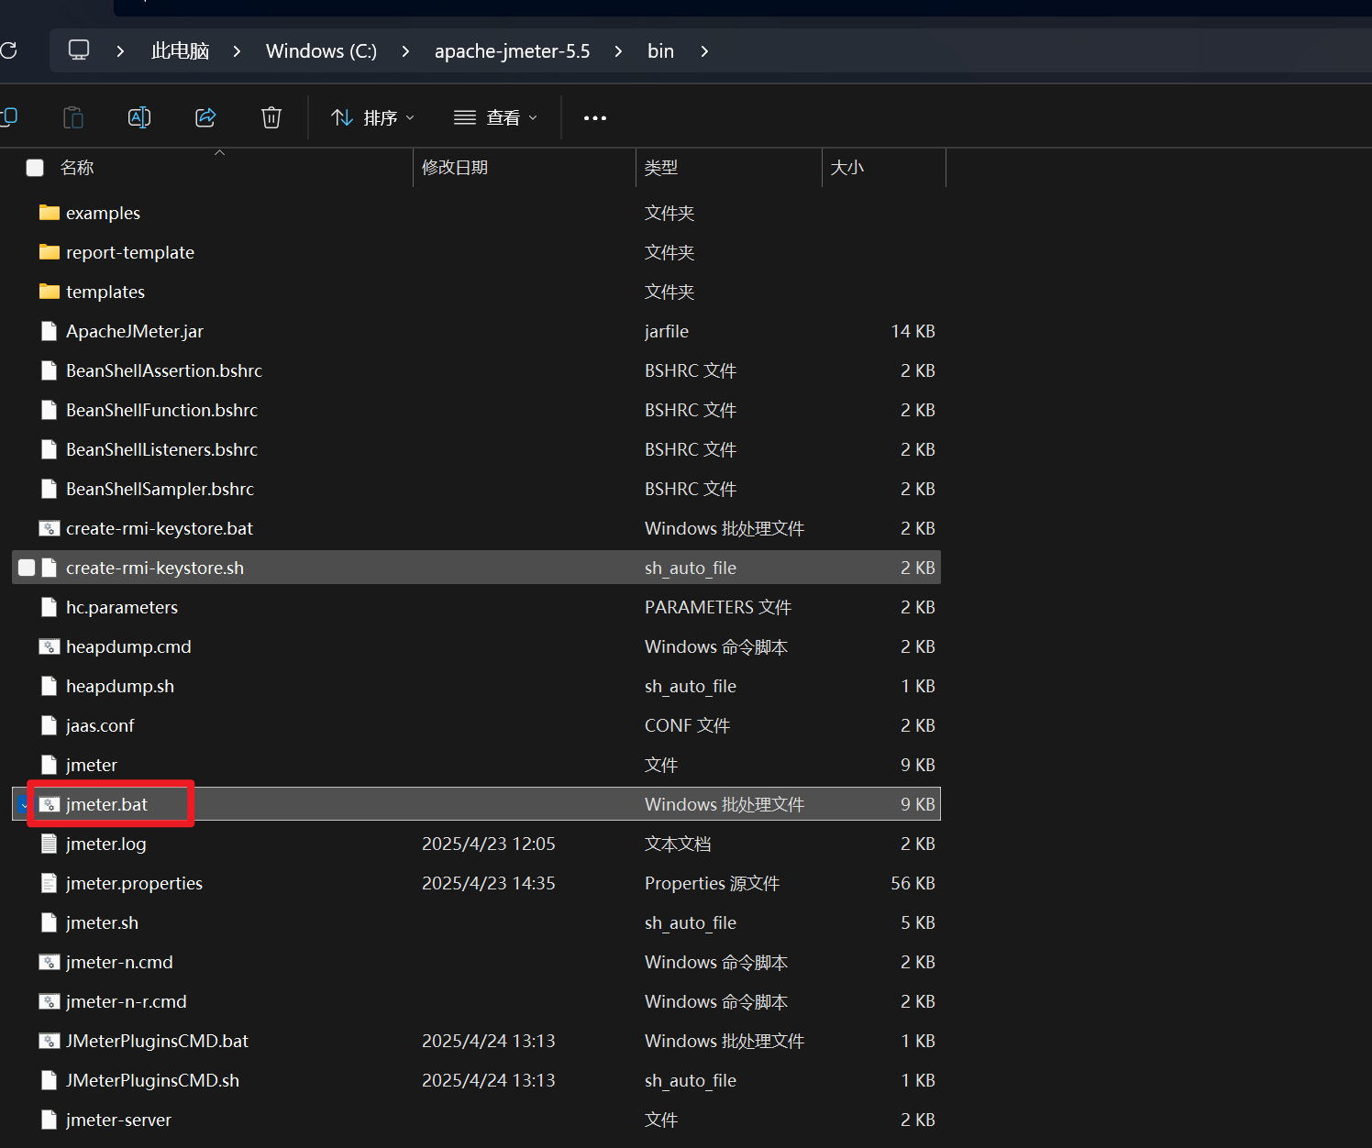Click the heapdump.cmd script icon

click(50, 646)
